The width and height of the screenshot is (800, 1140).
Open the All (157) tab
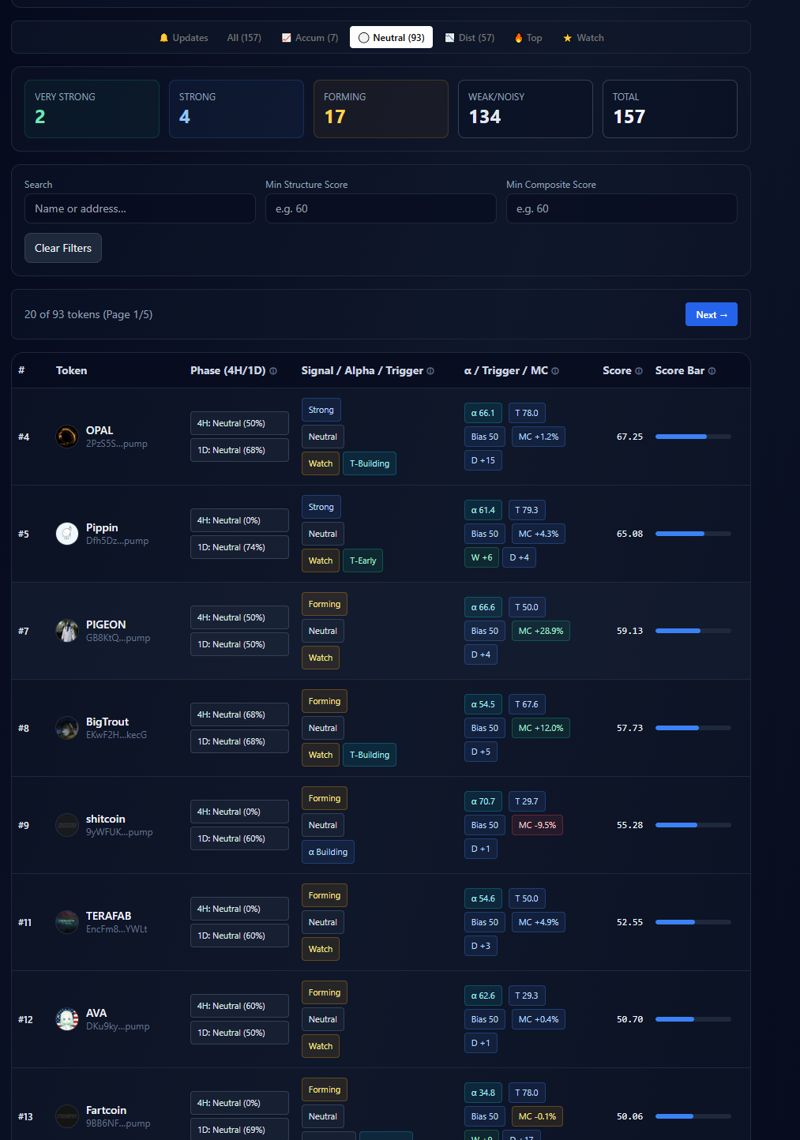[244, 38]
